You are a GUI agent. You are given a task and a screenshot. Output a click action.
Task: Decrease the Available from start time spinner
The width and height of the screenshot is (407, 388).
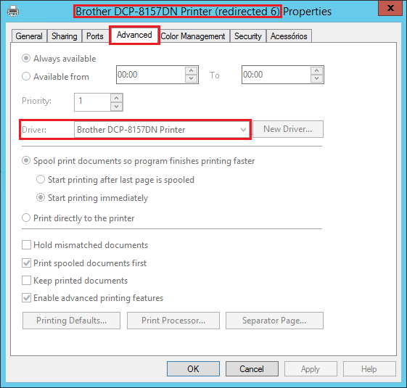[192, 78]
